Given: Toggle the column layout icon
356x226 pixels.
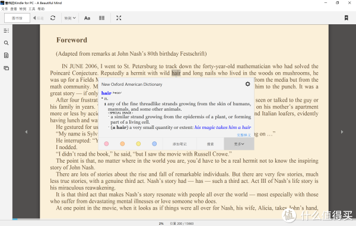Looking at the screenshot, I should click(x=101, y=18).
